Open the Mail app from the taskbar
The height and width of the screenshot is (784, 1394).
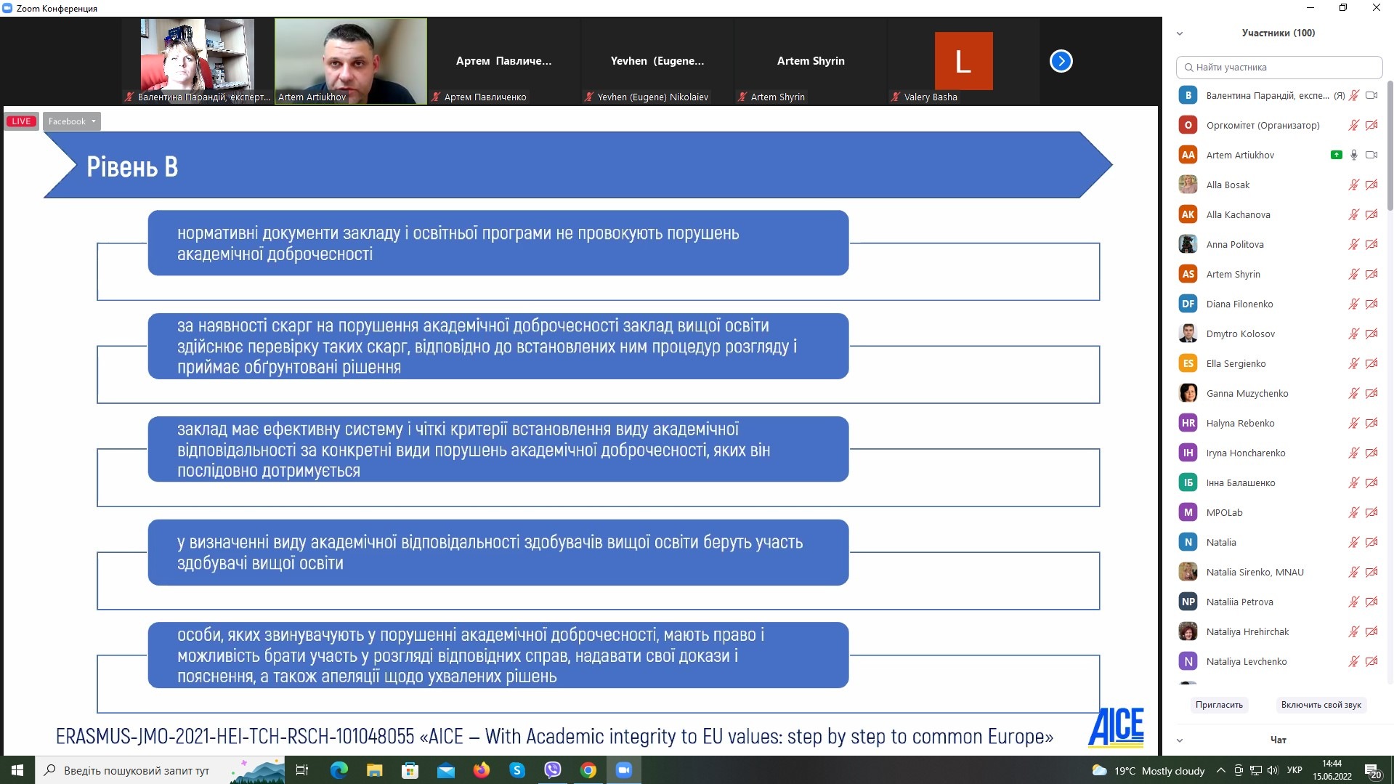pyautogui.click(x=445, y=770)
